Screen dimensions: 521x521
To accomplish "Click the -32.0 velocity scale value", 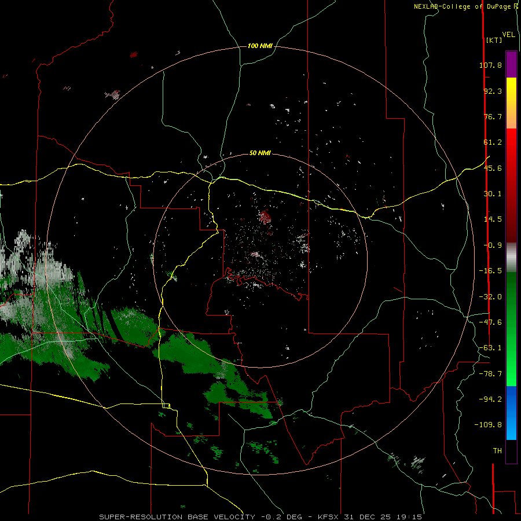I will pos(490,297).
